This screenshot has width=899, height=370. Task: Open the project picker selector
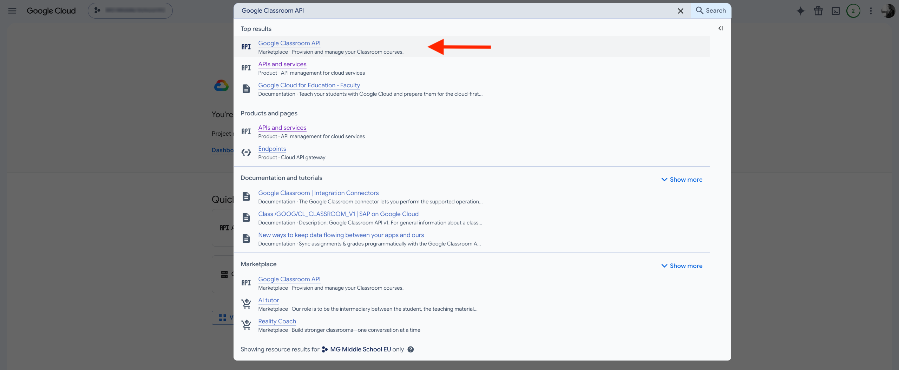tap(130, 11)
